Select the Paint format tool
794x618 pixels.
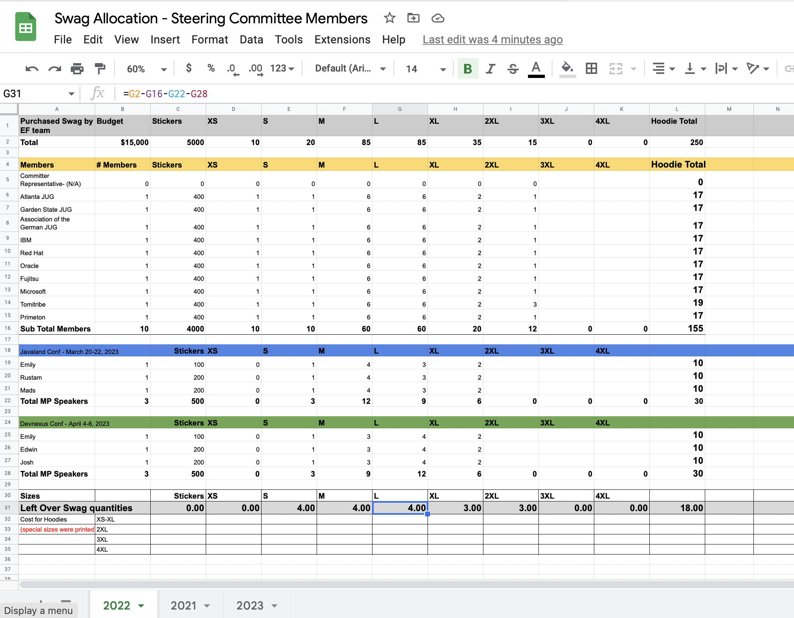100,69
